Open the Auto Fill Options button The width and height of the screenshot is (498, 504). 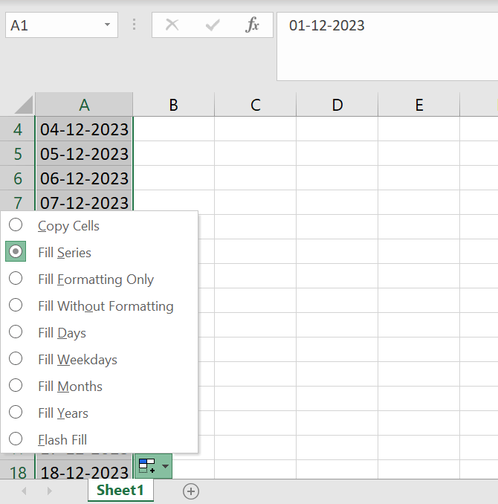pyautogui.click(x=154, y=466)
